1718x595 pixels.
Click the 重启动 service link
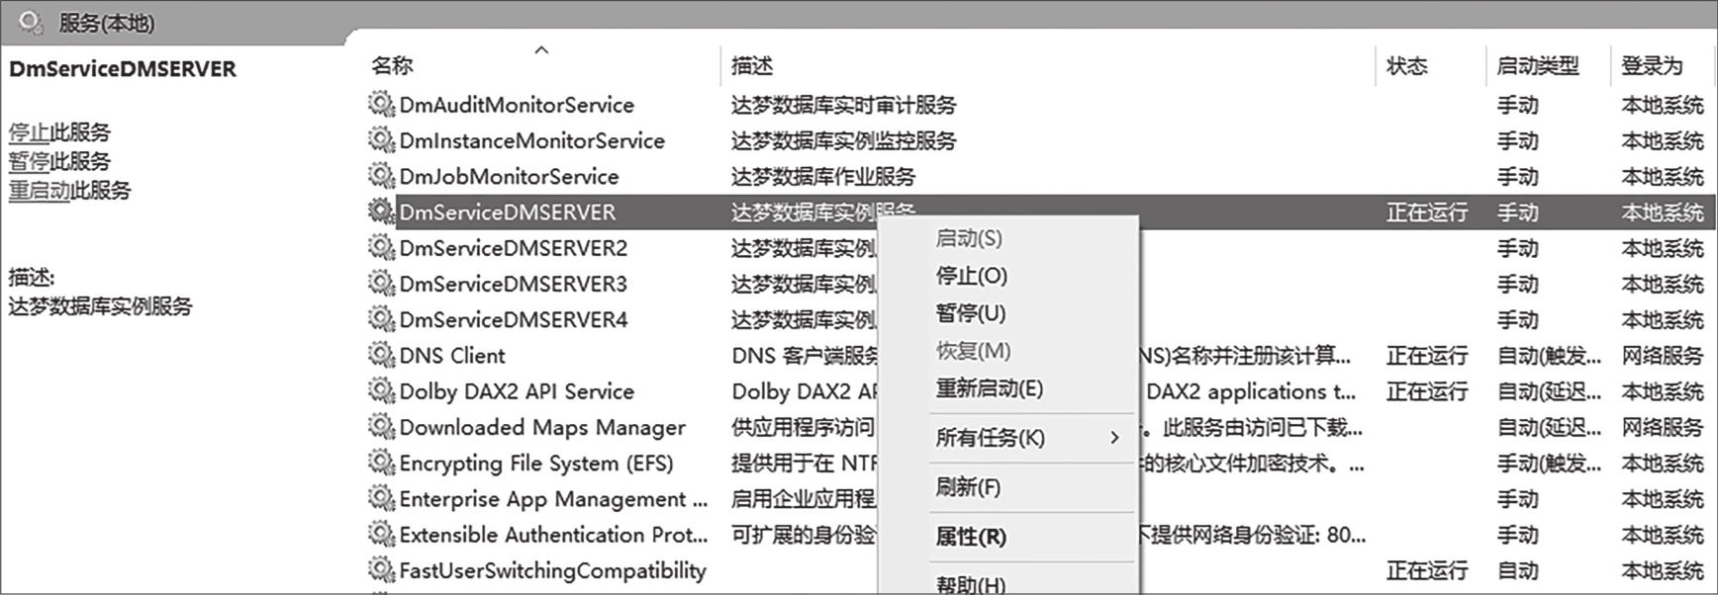pyautogui.click(x=39, y=190)
